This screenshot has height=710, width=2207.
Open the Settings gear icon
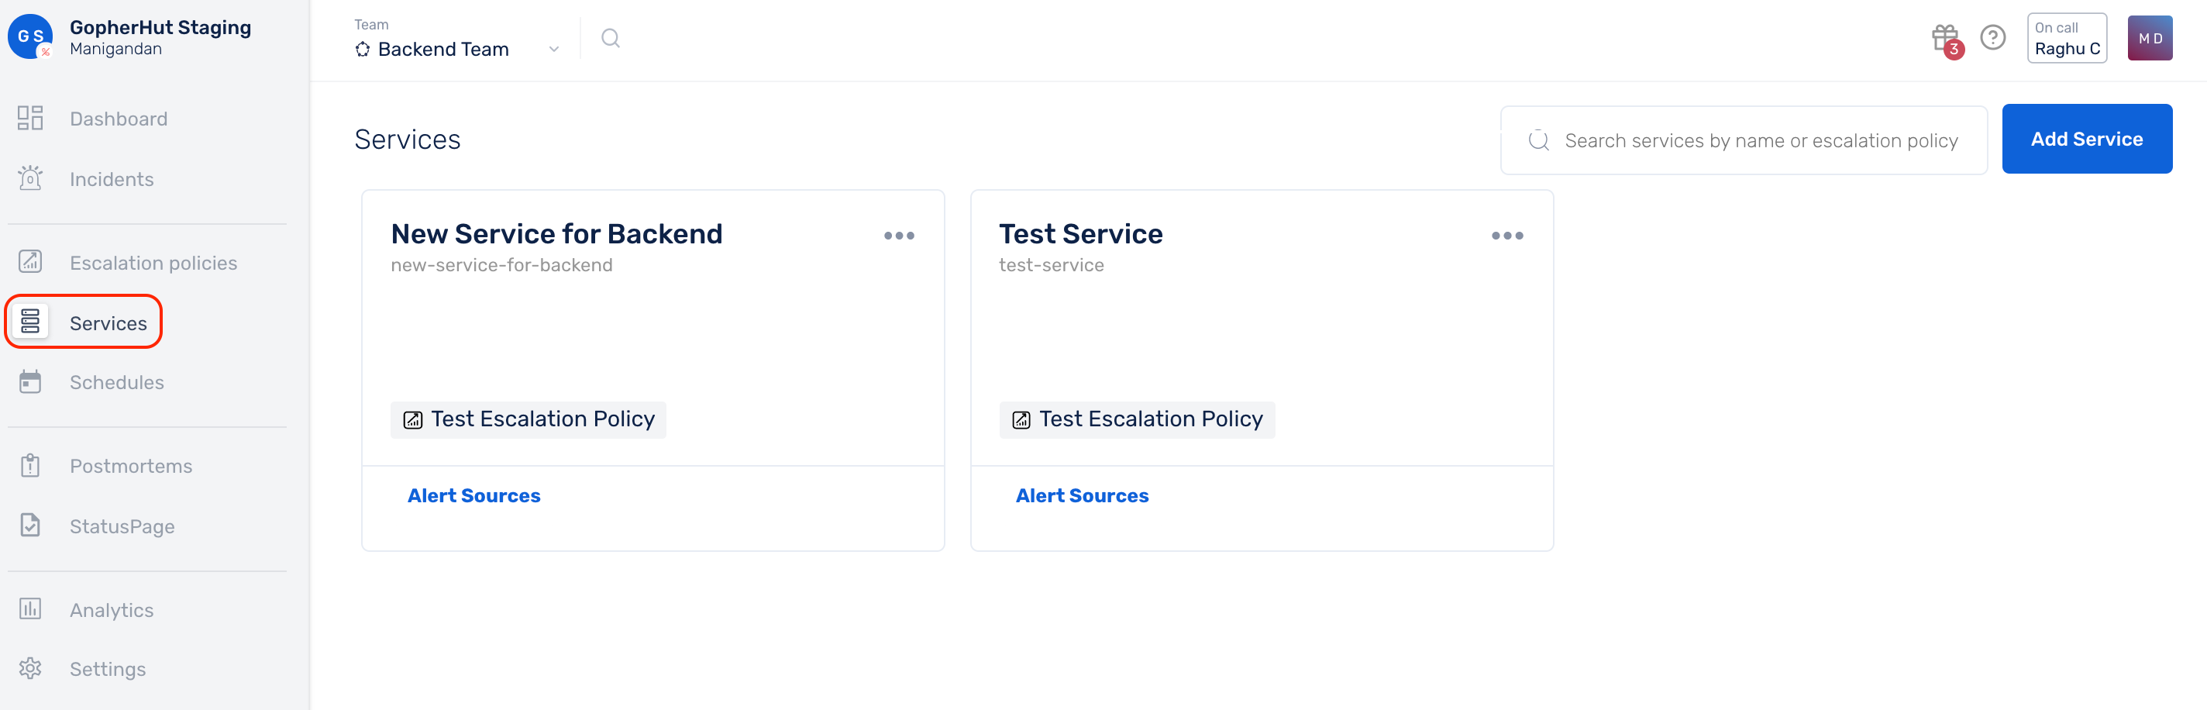(x=30, y=668)
